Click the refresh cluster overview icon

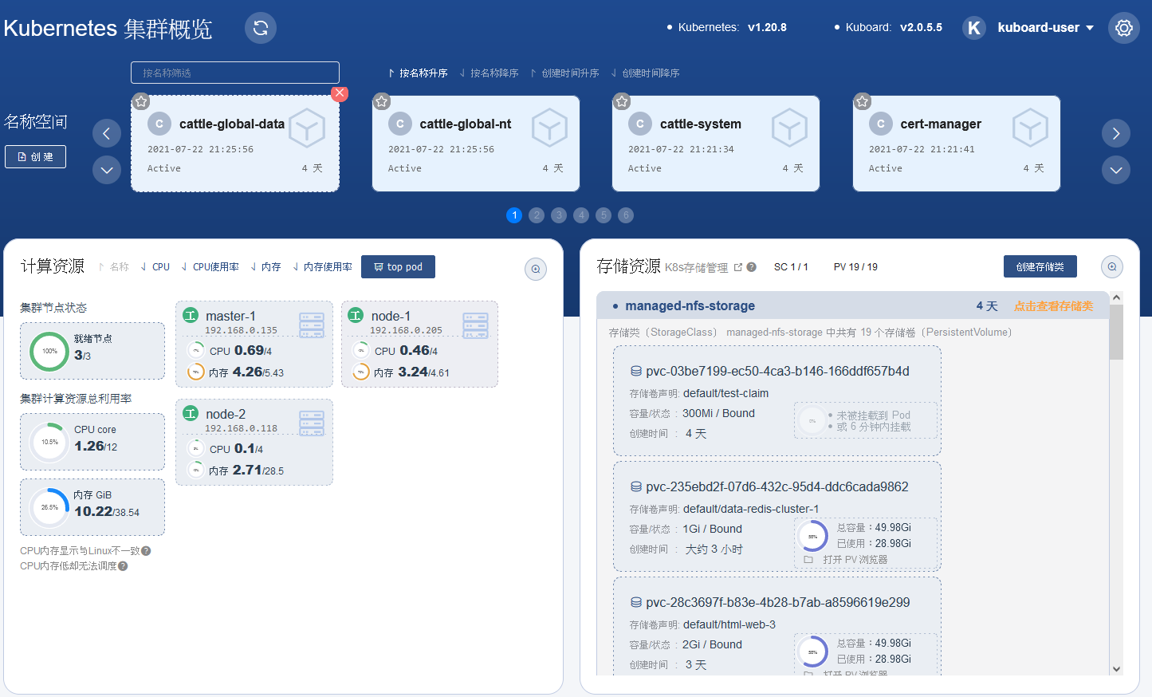pyautogui.click(x=260, y=28)
